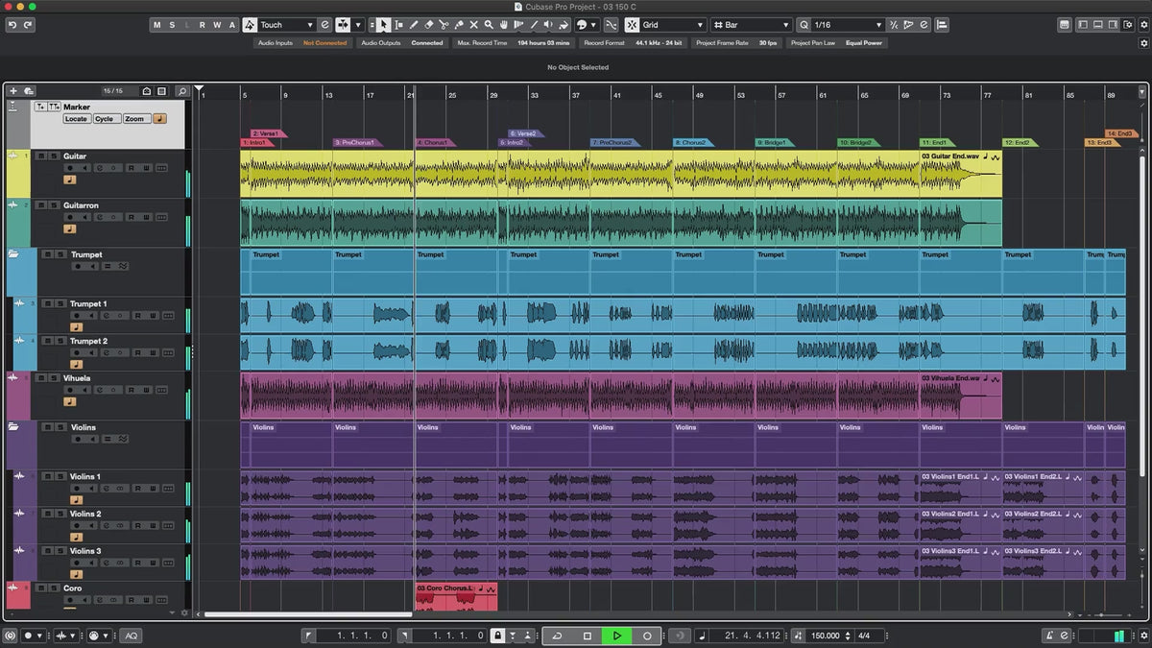Toggle global Mute M state button
The height and width of the screenshot is (648, 1152).
pos(157,25)
